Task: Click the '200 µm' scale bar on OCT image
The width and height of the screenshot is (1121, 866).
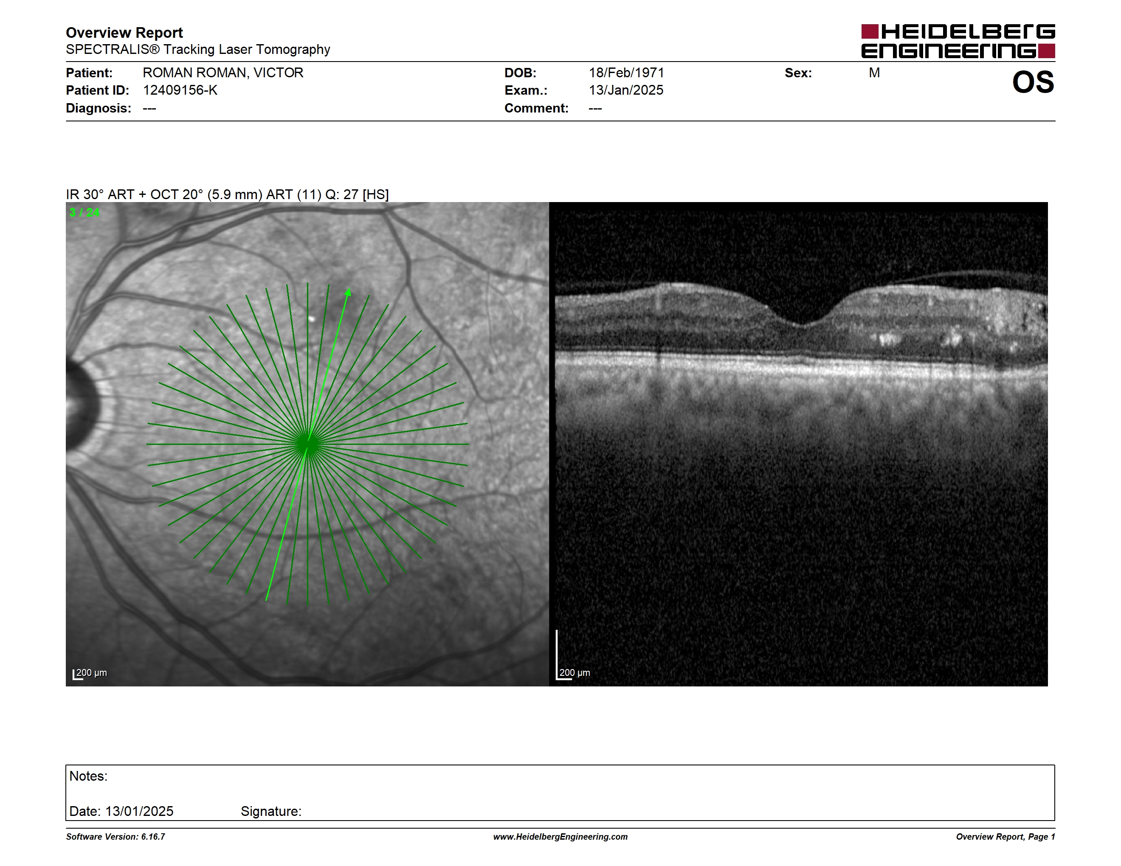Action: [573, 656]
